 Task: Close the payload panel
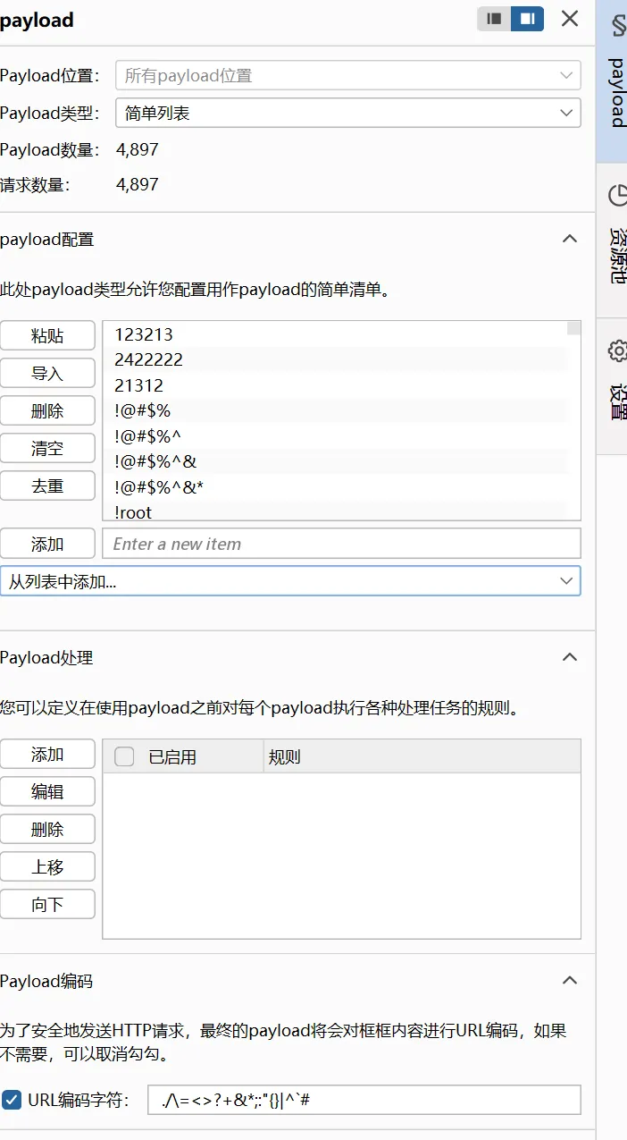[x=570, y=19]
